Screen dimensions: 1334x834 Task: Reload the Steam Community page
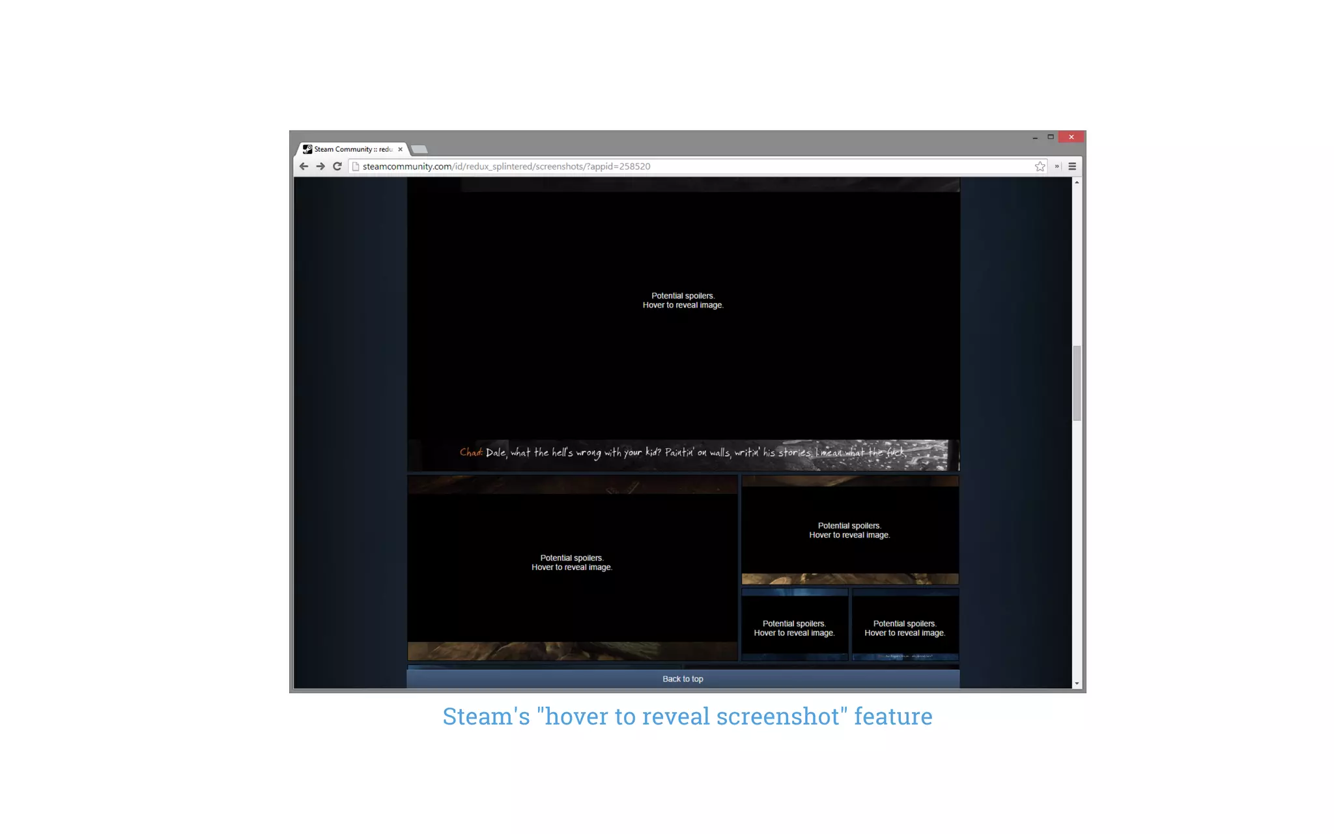[x=337, y=166]
